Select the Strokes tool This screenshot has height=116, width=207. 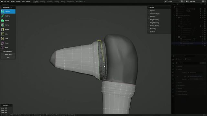(8, 21)
